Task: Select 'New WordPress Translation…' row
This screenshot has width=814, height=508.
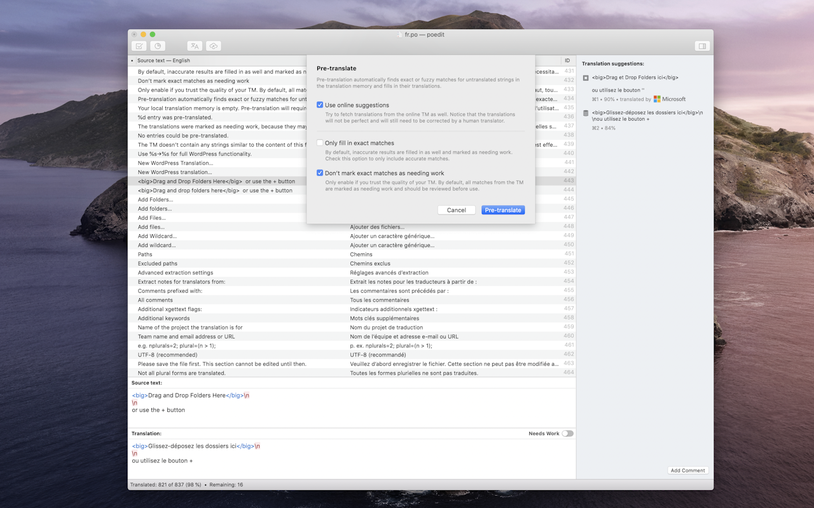Action: (x=217, y=163)
